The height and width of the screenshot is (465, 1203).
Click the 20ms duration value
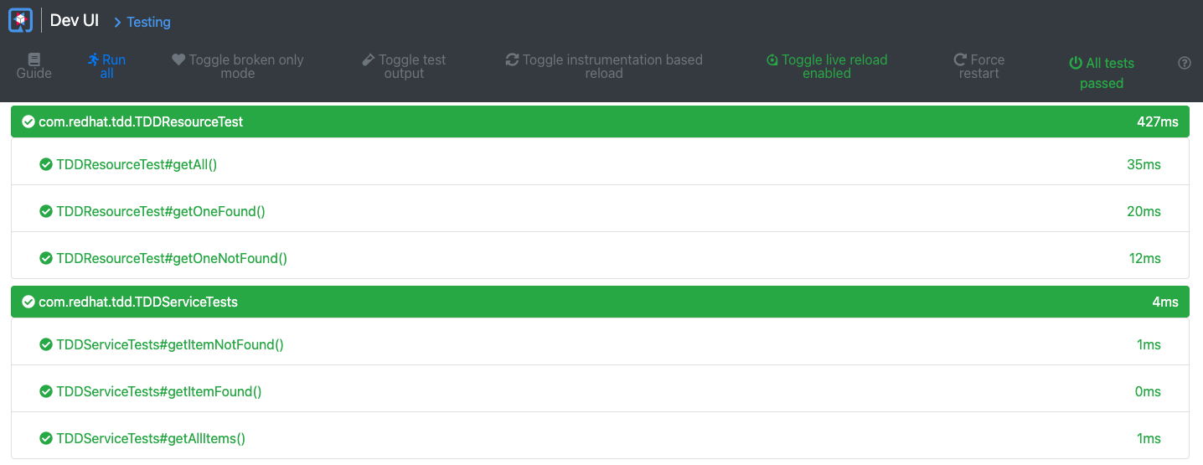pyautogui.click(x=1144, y=211)
